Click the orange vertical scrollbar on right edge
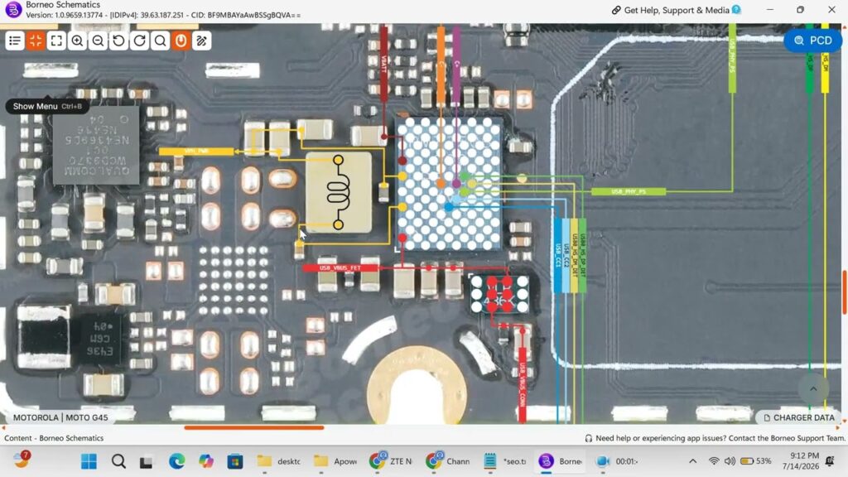The image size is (848, 477). tap(844, 292)
